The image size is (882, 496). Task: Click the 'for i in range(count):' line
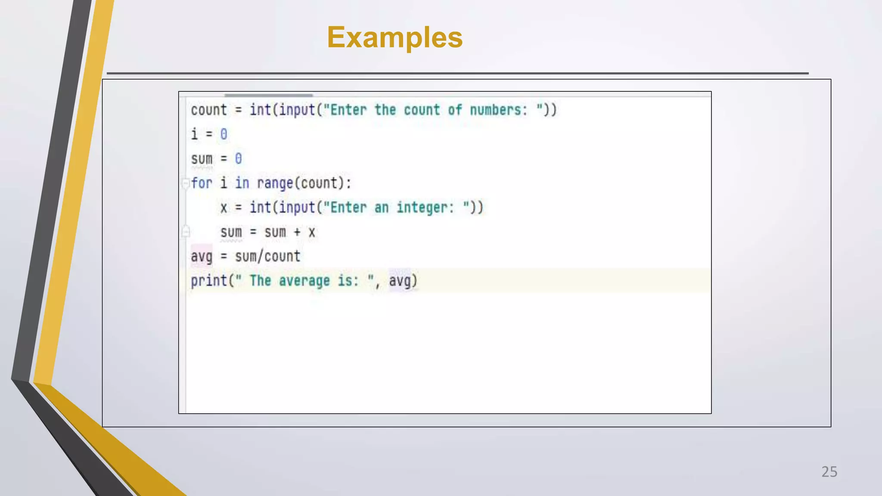(271, 183)
